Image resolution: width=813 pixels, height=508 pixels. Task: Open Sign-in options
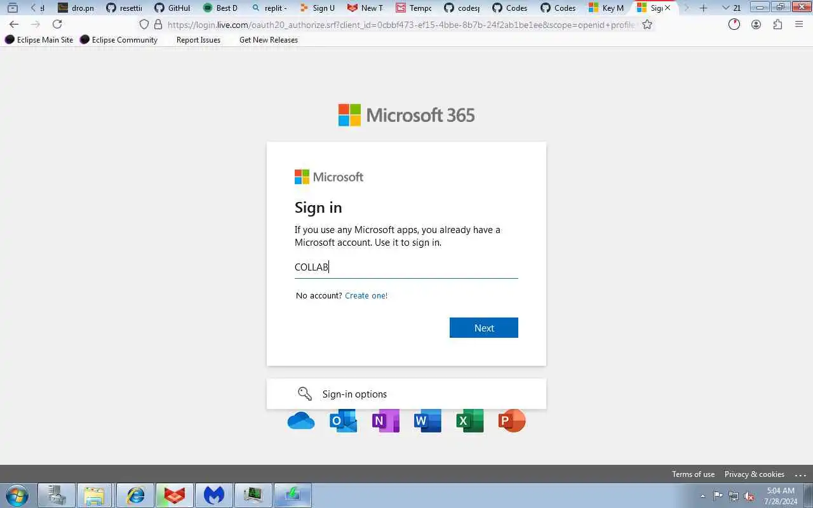[406, 394]
